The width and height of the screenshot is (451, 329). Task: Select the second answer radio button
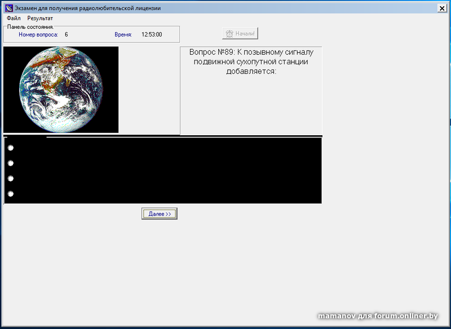(11, 163)
